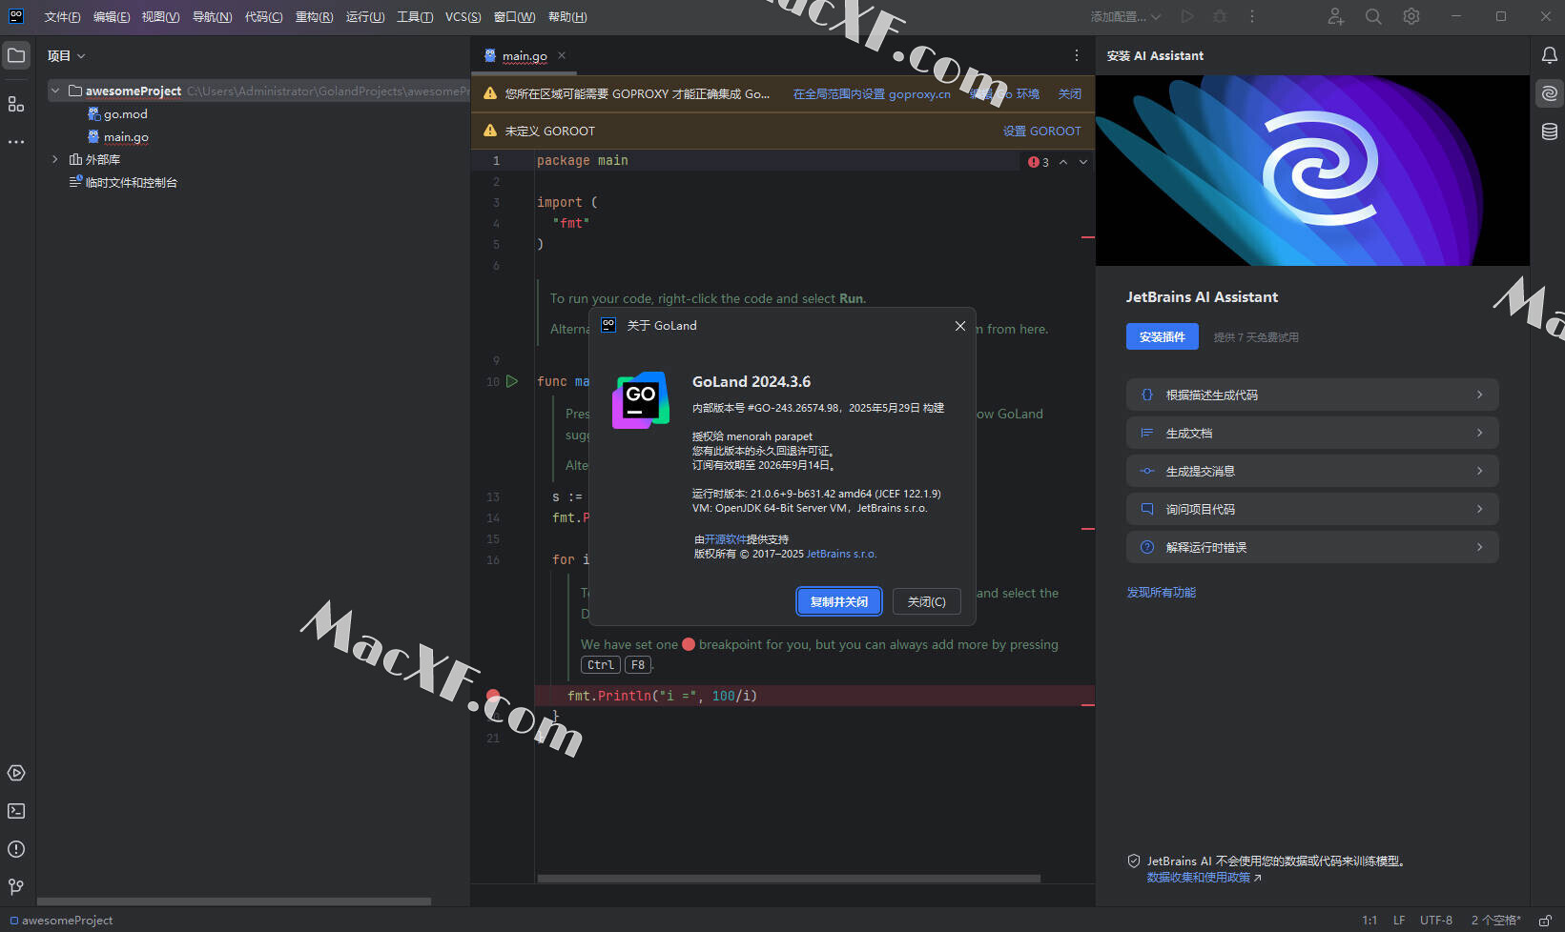Expand the generate commit message item
Viewport: 1565px width, 932px height.
click(x=1312, y=471)
